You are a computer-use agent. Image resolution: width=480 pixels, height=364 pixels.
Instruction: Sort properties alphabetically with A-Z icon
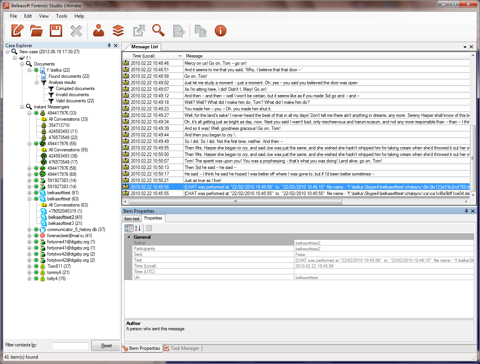click(138, 228)
